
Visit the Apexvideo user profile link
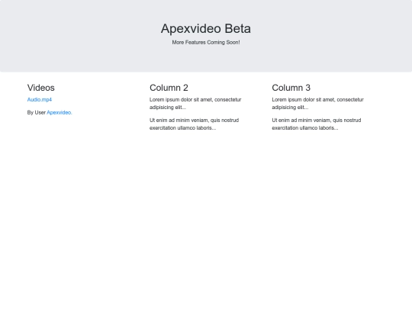click(x=60, y=112)
